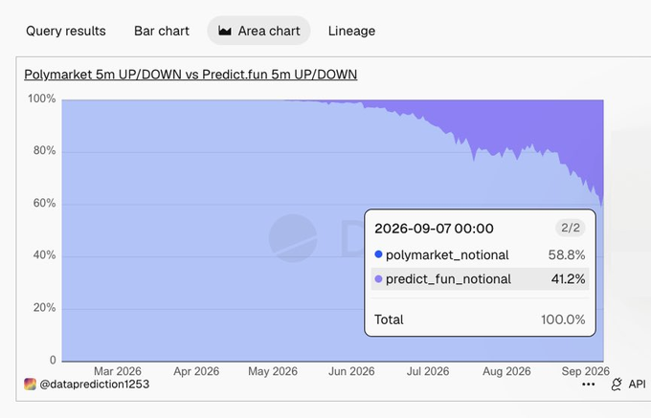Open the three-dots more options menu

[x=589, y=385]
